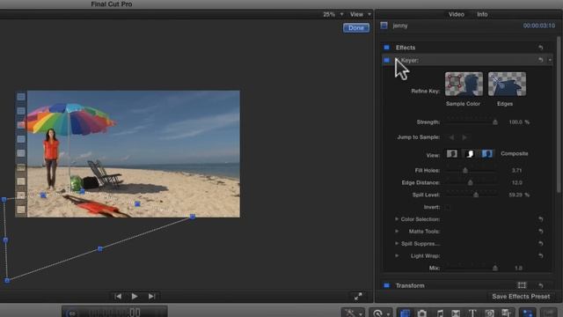The width and height of the screenshot is (563, 317).
Task: Expand Spill Suppression section
Action: point(397,243)
